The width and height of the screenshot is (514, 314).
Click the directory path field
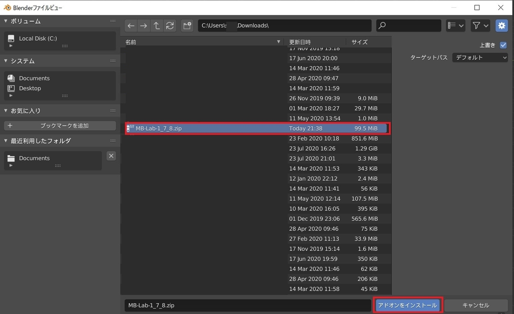(284, 26)
